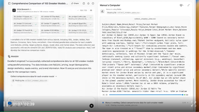The width and height of the screenshot is (199, 112).
Task: Jump to the previous step in playback
Action: tap(104, 95)
